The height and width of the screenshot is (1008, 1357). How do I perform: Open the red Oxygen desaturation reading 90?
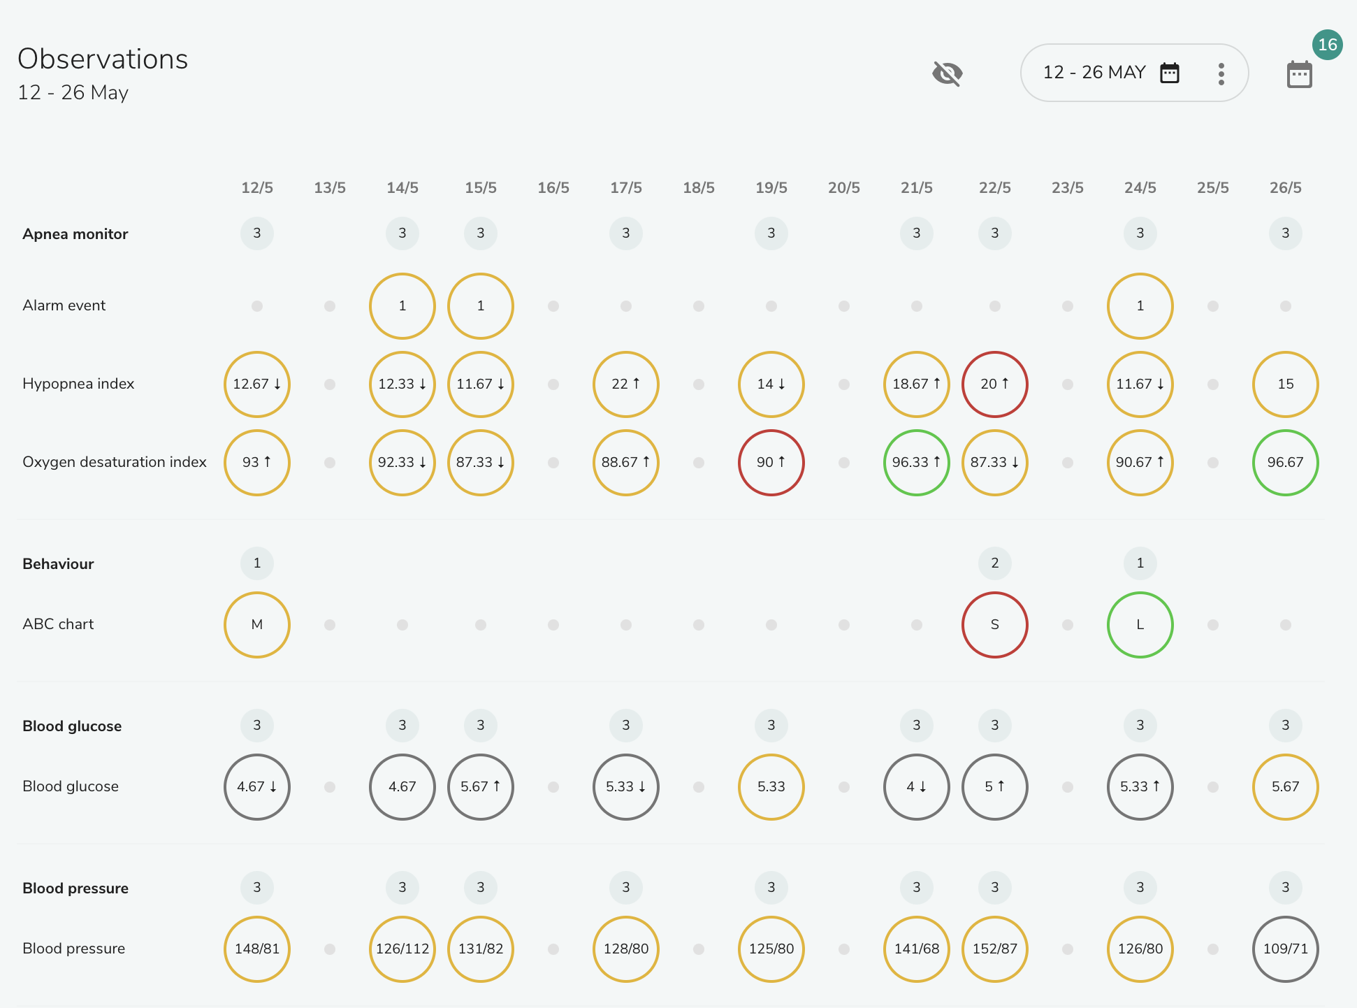click(771, 462)
